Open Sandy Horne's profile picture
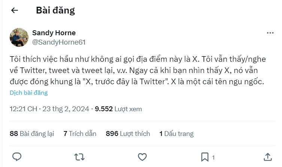The width and height of the screenshot is (282, 167). 19,37
